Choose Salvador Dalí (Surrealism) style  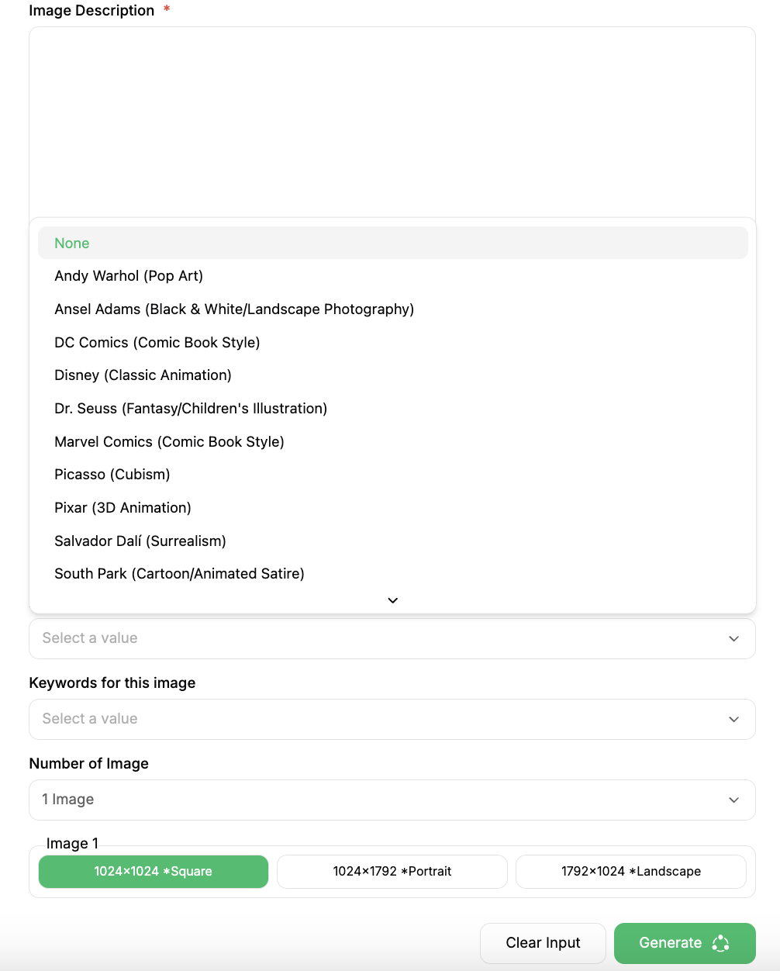140,541
